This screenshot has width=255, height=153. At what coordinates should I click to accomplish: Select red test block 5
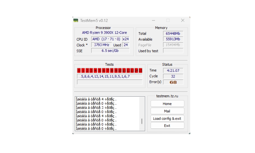click(x=100, y=70)
